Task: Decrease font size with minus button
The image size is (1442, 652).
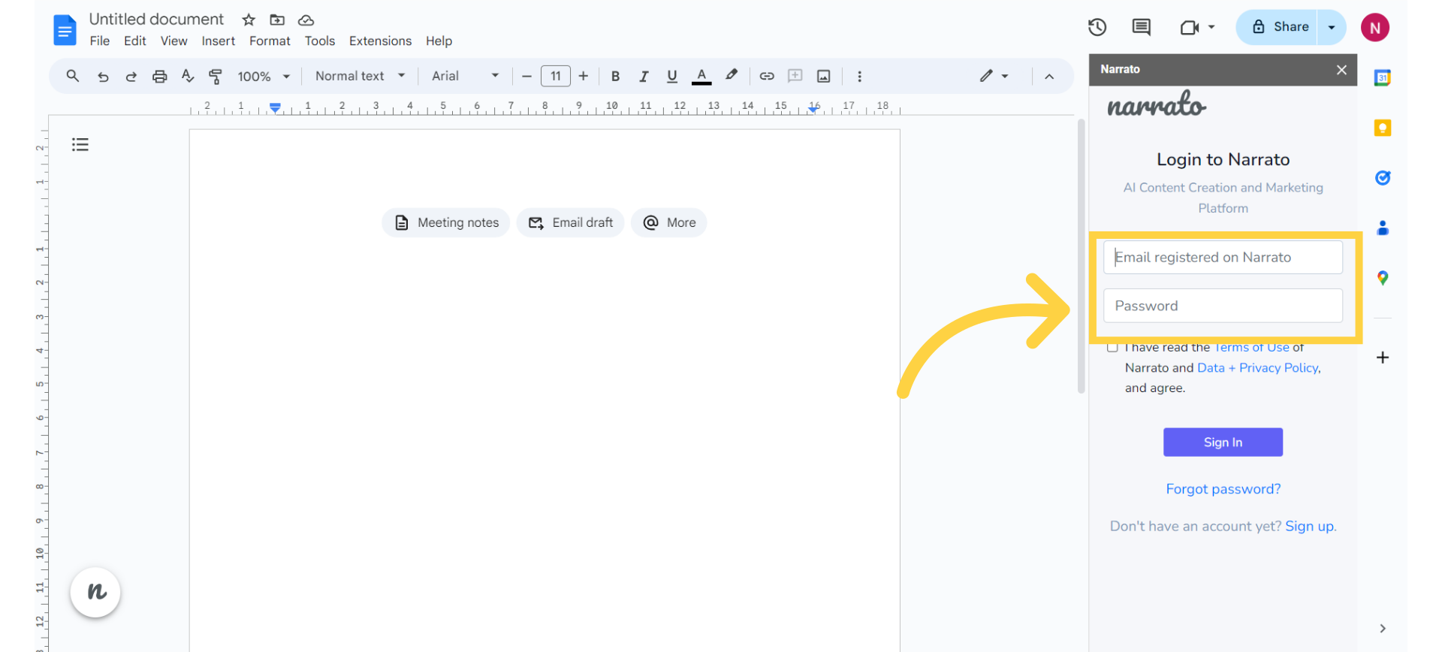Action: [526, 76]
